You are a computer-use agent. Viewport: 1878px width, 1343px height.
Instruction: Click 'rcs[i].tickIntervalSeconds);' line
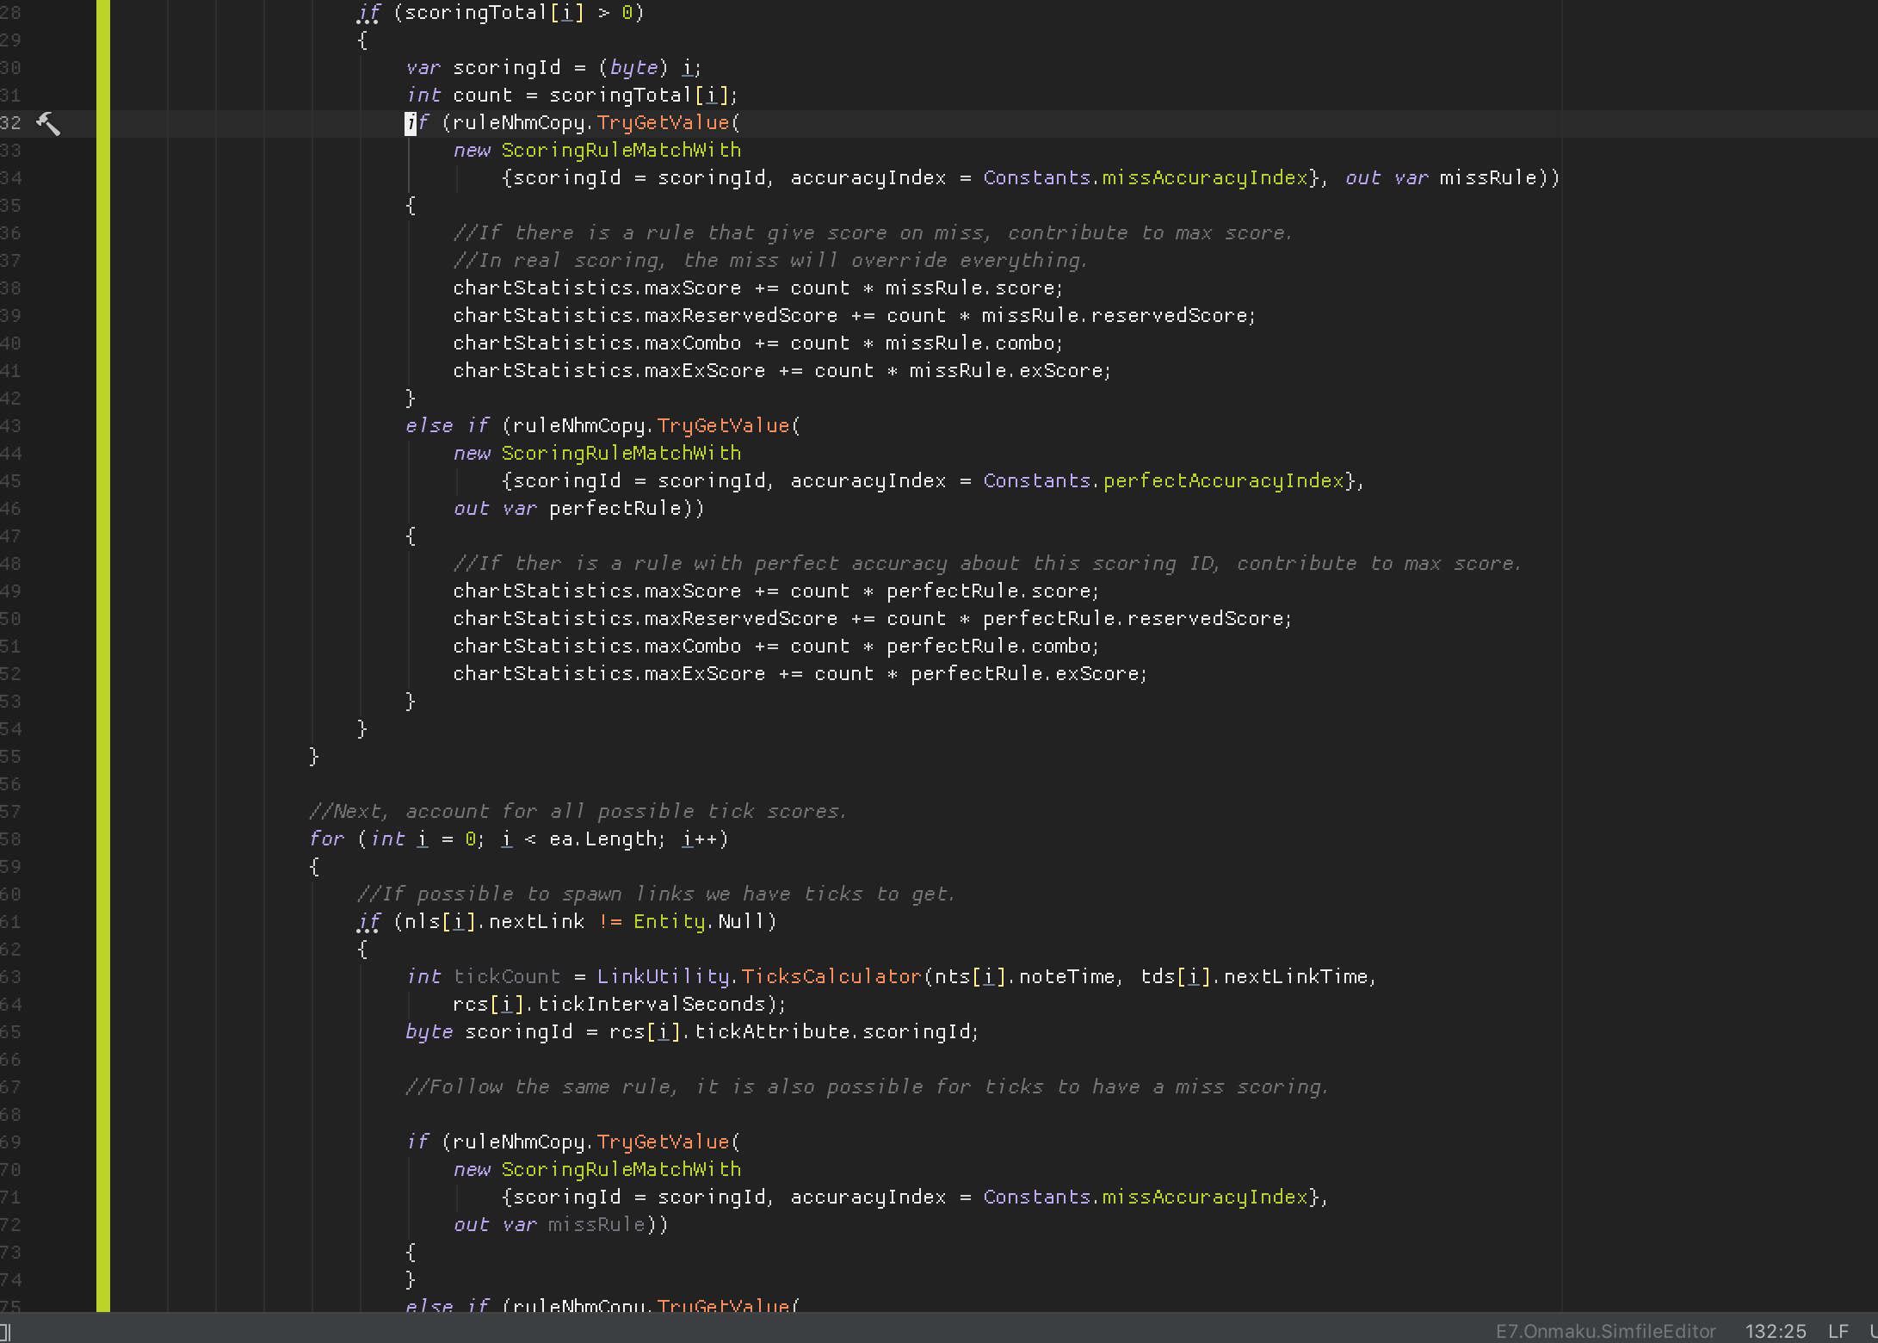620,1005
